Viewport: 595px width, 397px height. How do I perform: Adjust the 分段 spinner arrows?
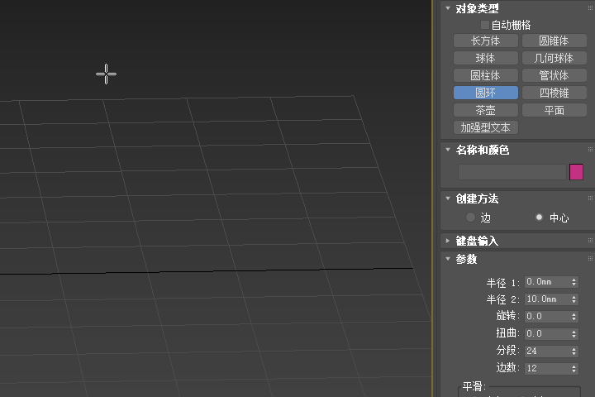coord(574,351)
